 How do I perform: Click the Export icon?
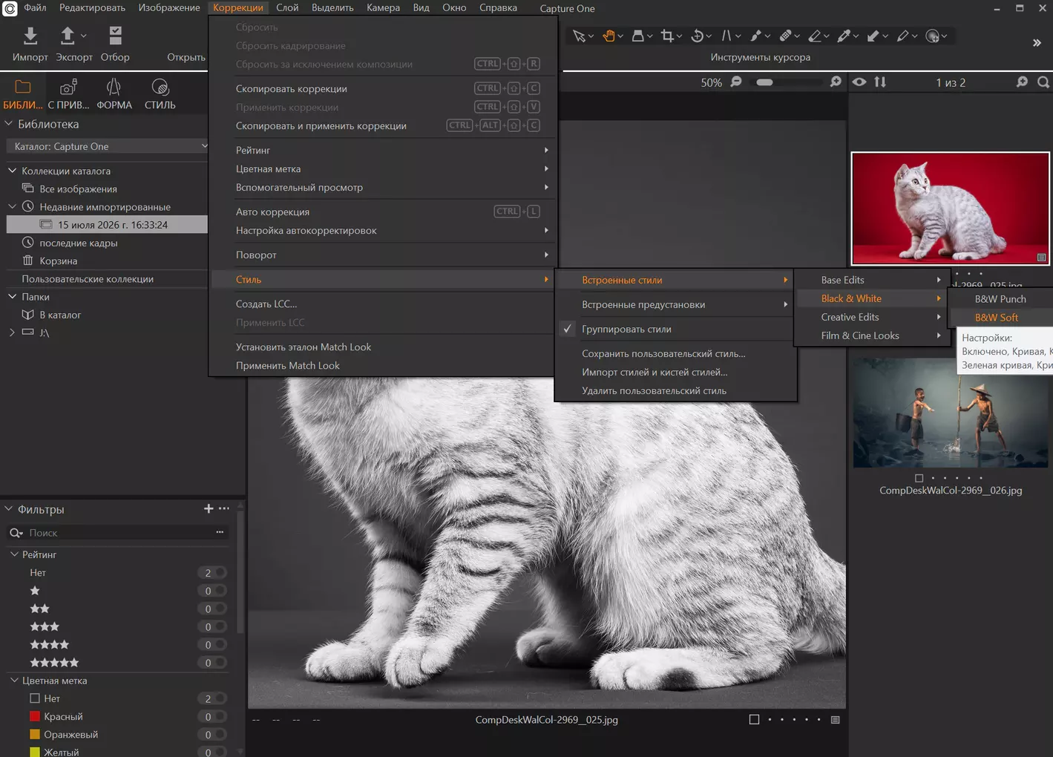pyautogui.click(x=68, y=36)
